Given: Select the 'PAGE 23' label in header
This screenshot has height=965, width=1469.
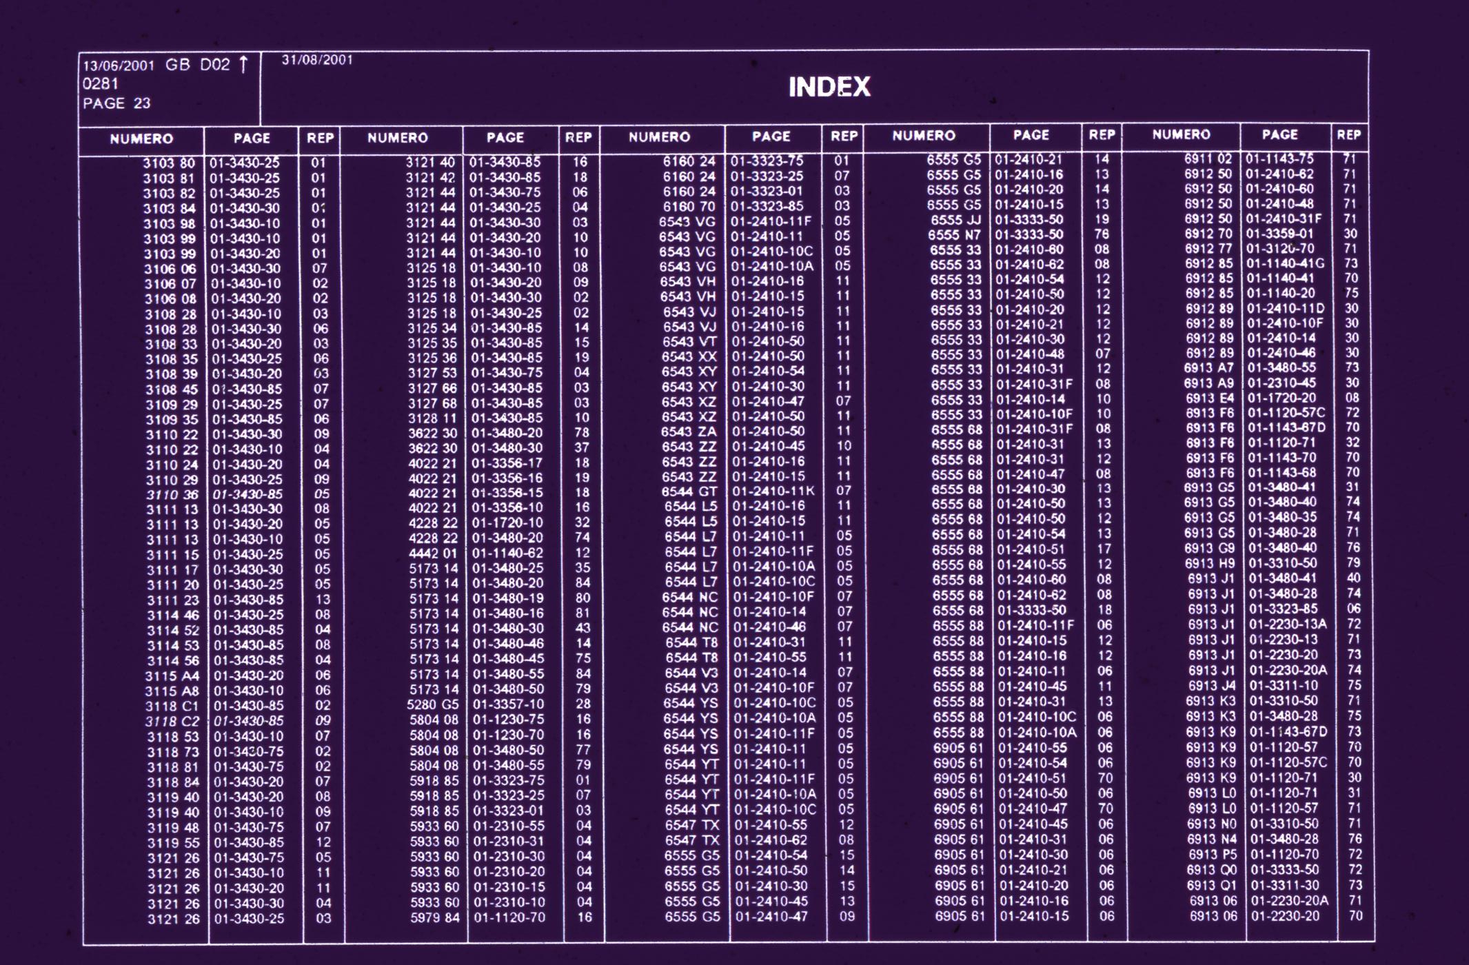Looking at the screenshot, I should (116, 103).
